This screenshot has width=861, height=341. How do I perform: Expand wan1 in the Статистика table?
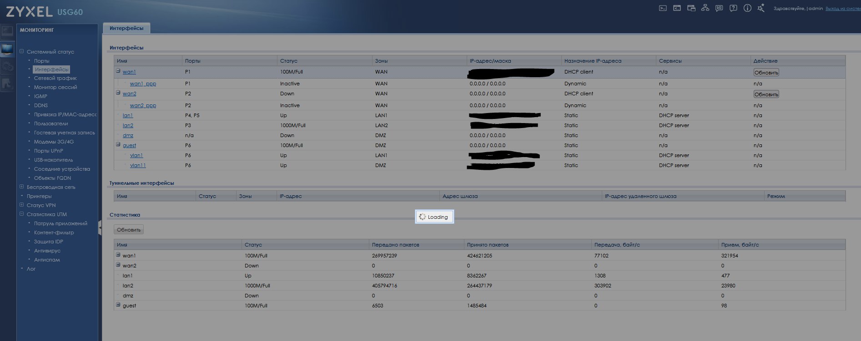pyautogui.click(x=118, y=255)
